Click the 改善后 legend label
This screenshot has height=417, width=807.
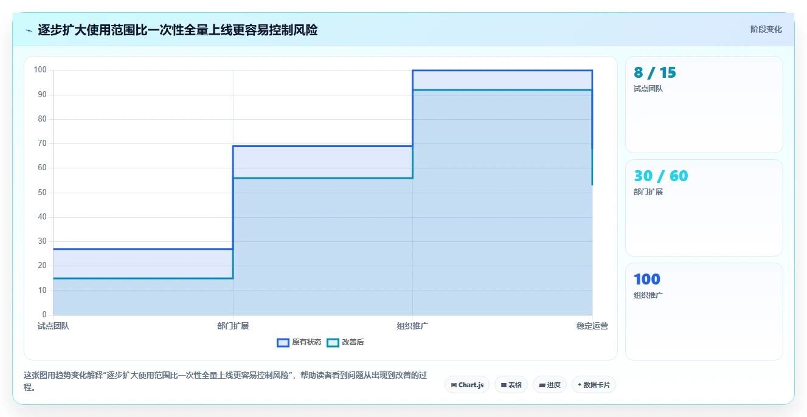click(x=353, y=342)
